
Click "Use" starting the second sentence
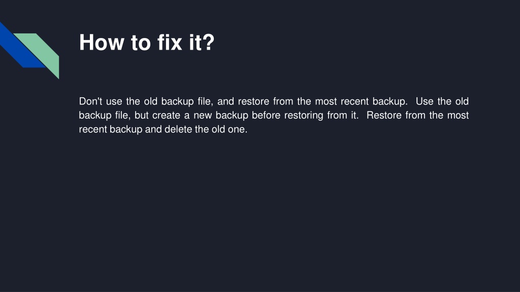(425, 101)
